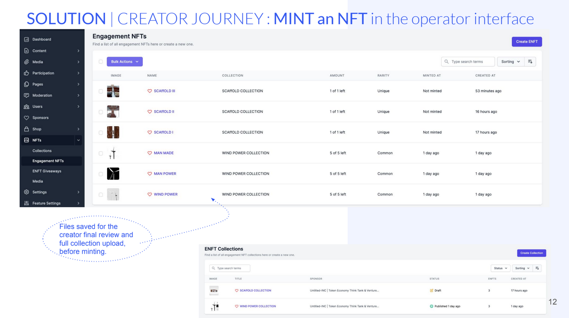Click the MAN POWER image thumbnail
Screen dimensions: 569x318
tap(113, 174)
